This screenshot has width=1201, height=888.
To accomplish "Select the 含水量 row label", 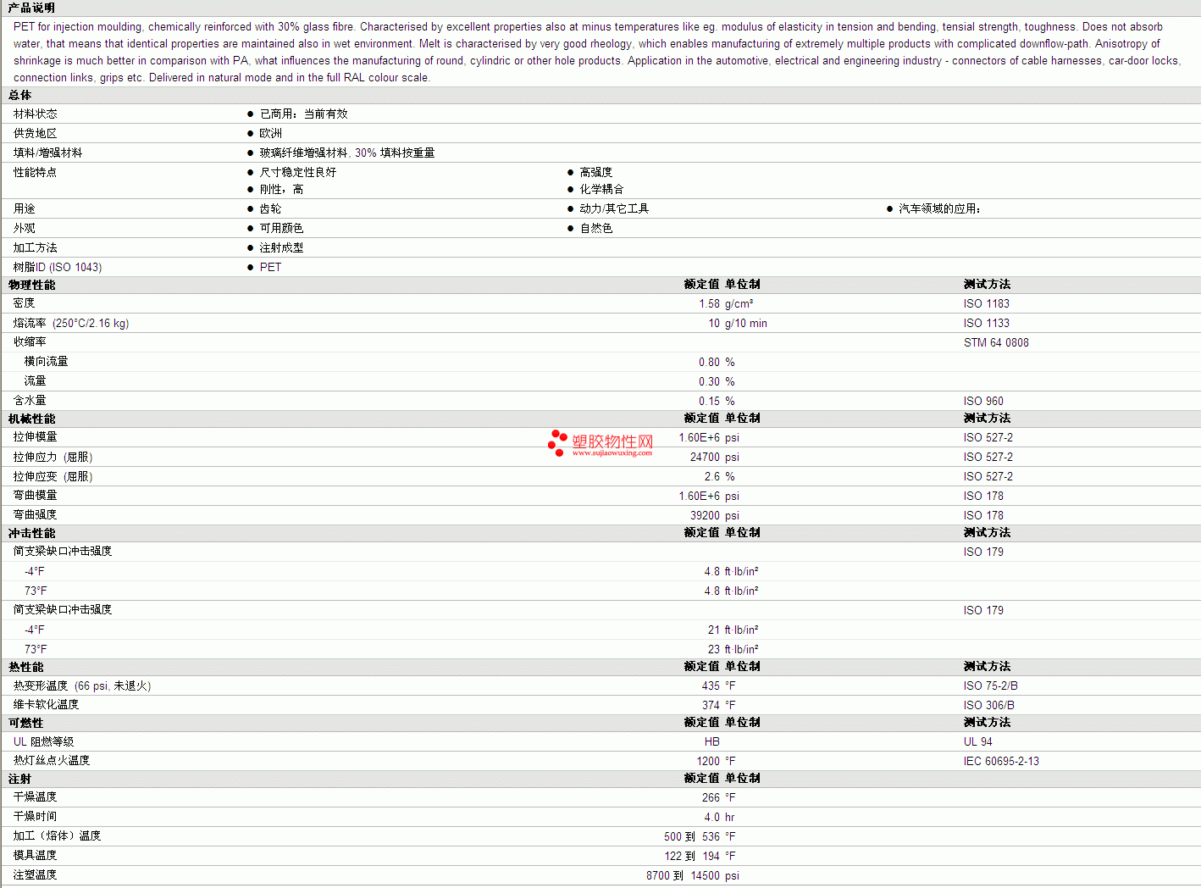I will pyautogui.click(x=30, y=401).
